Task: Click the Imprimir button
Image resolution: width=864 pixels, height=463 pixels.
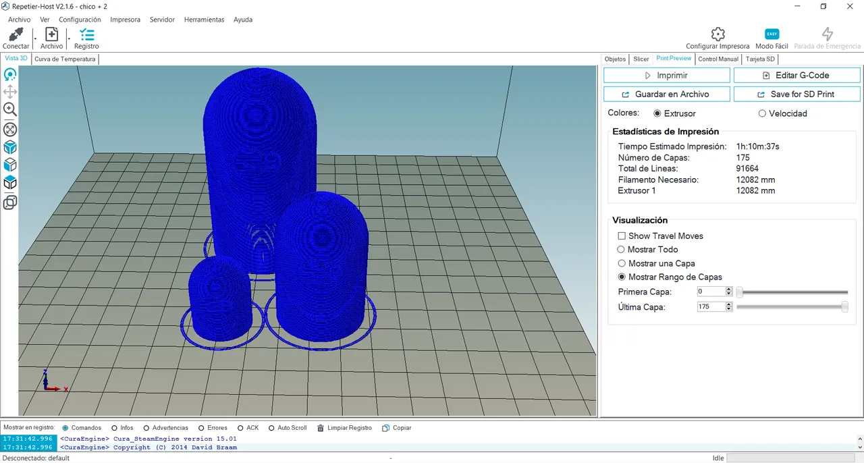Action: click(666, 76)
